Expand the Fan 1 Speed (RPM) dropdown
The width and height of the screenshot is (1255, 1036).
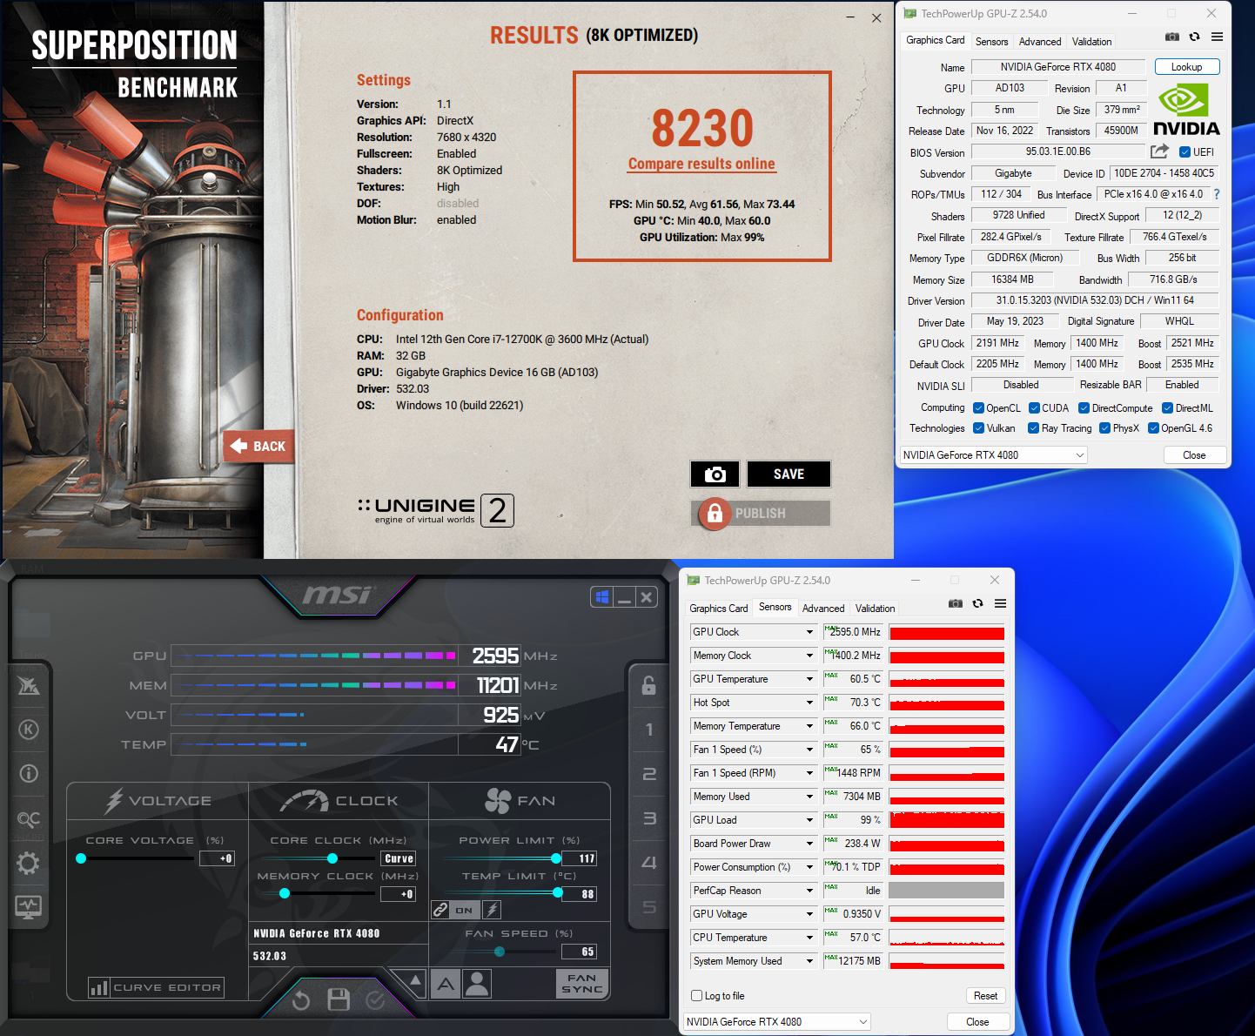(809, 773)
